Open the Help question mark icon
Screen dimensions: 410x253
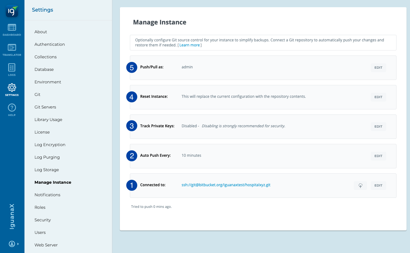tap(12, 110)
